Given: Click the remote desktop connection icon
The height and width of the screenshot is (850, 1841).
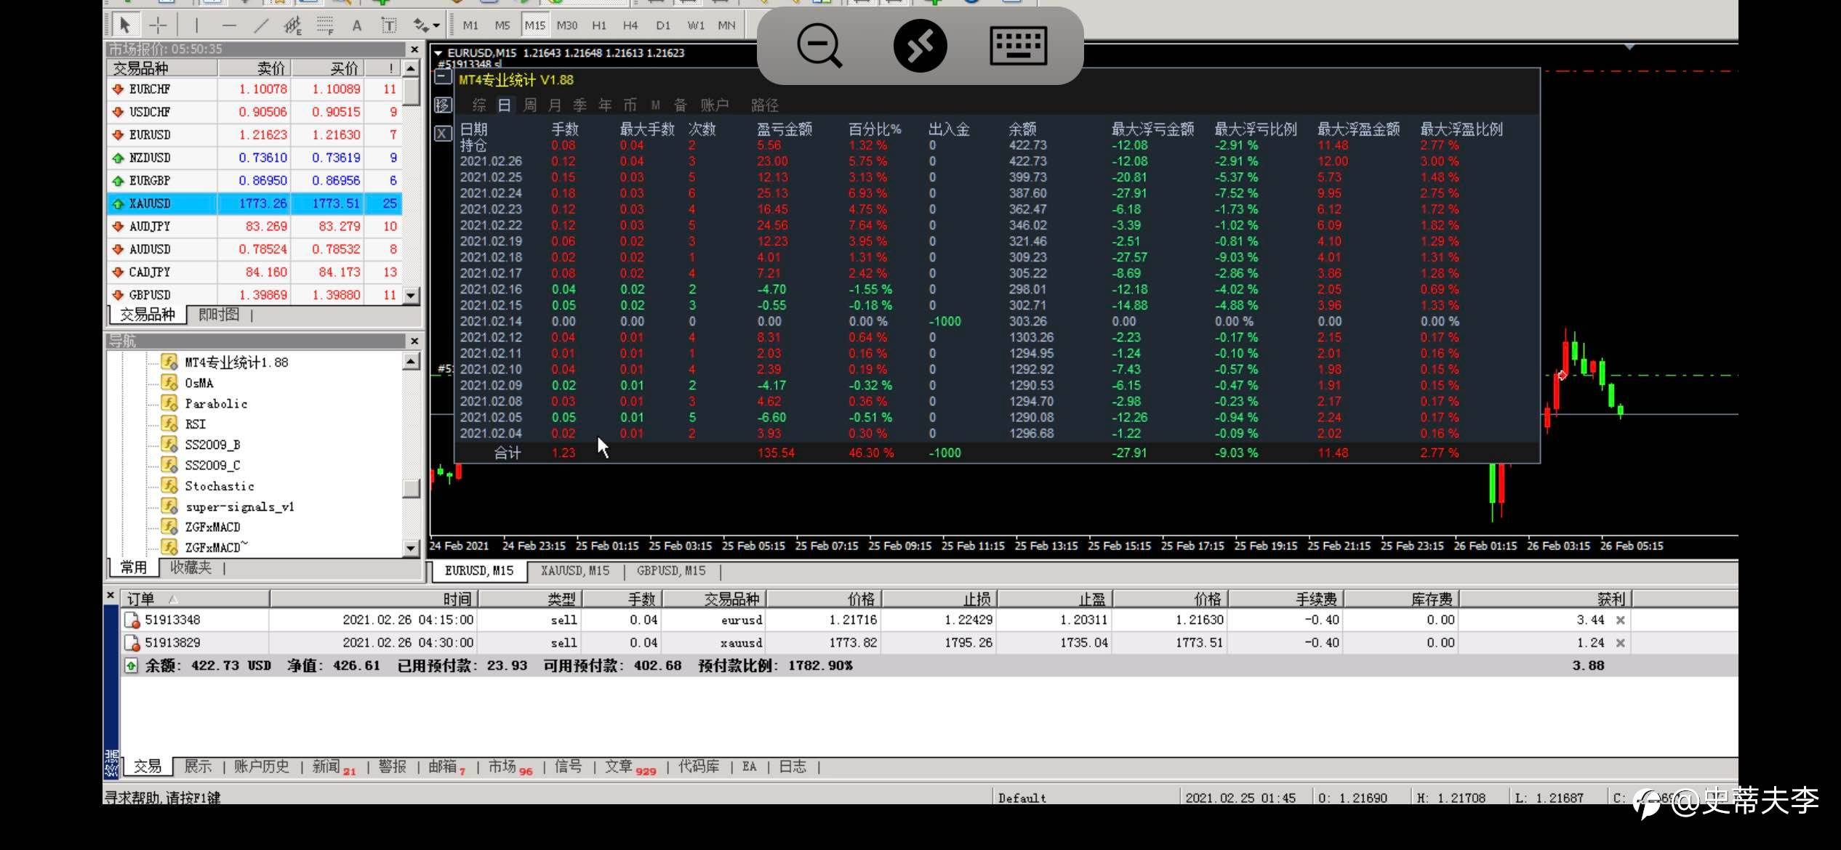Looking at the screenshot, I should click(x=920, y=45).
